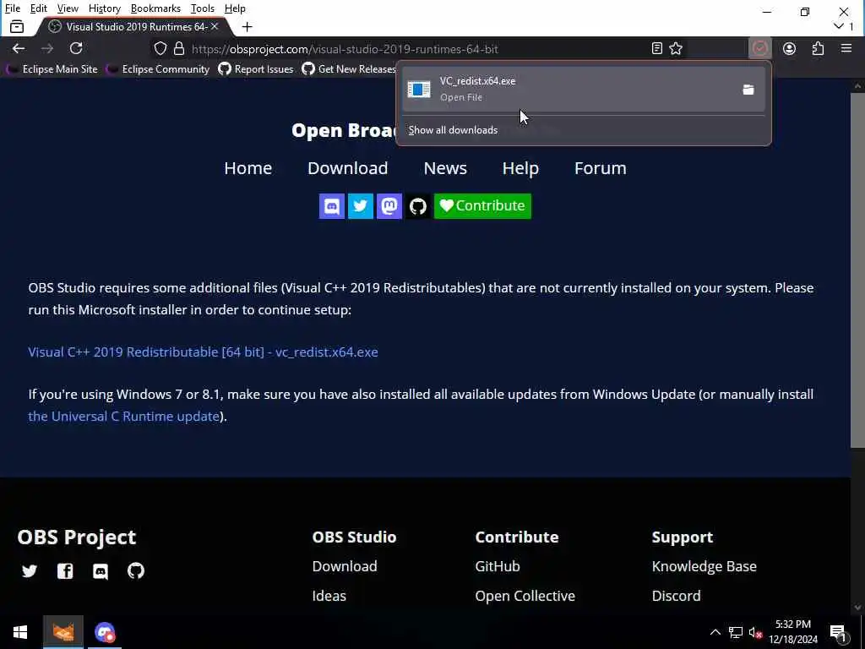Open the Universal C Runtime update link

[x=124, y=416]
